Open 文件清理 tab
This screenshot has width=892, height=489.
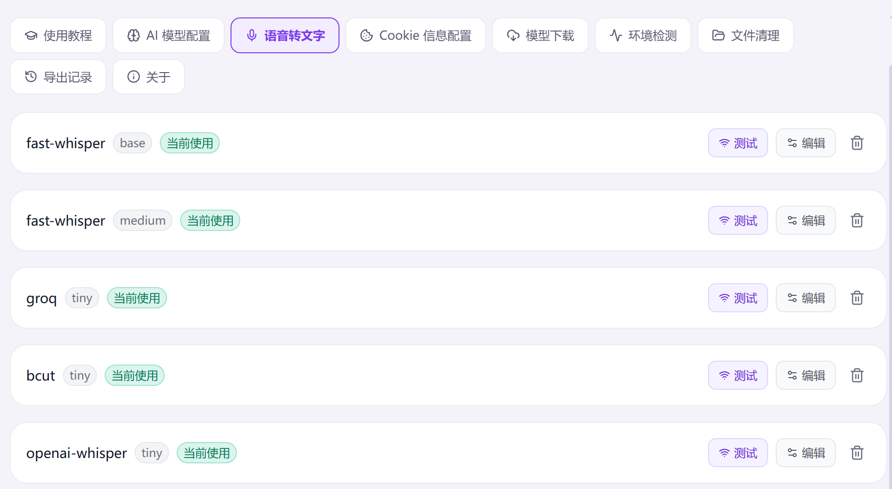(746, 35)
